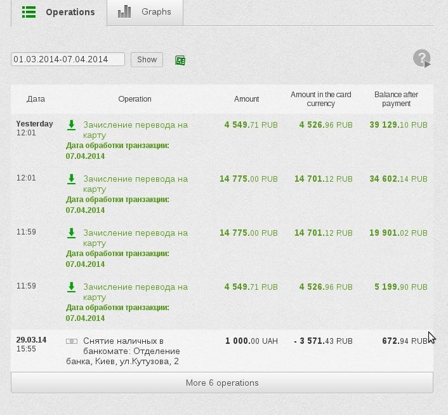
Task: Click balance 19 901.02 RUB
Action: pos(399,233)
